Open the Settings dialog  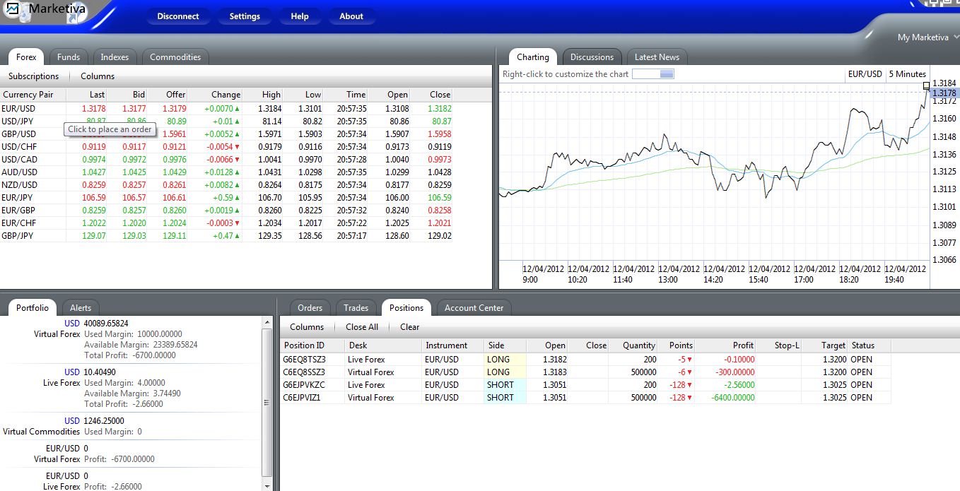tap(245, 16)
